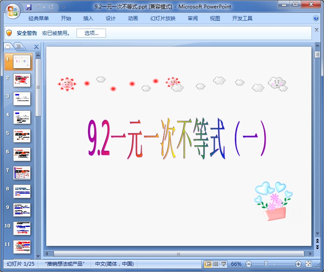
Task: Click zoom out minus button
Action: [x=249, y=264]
